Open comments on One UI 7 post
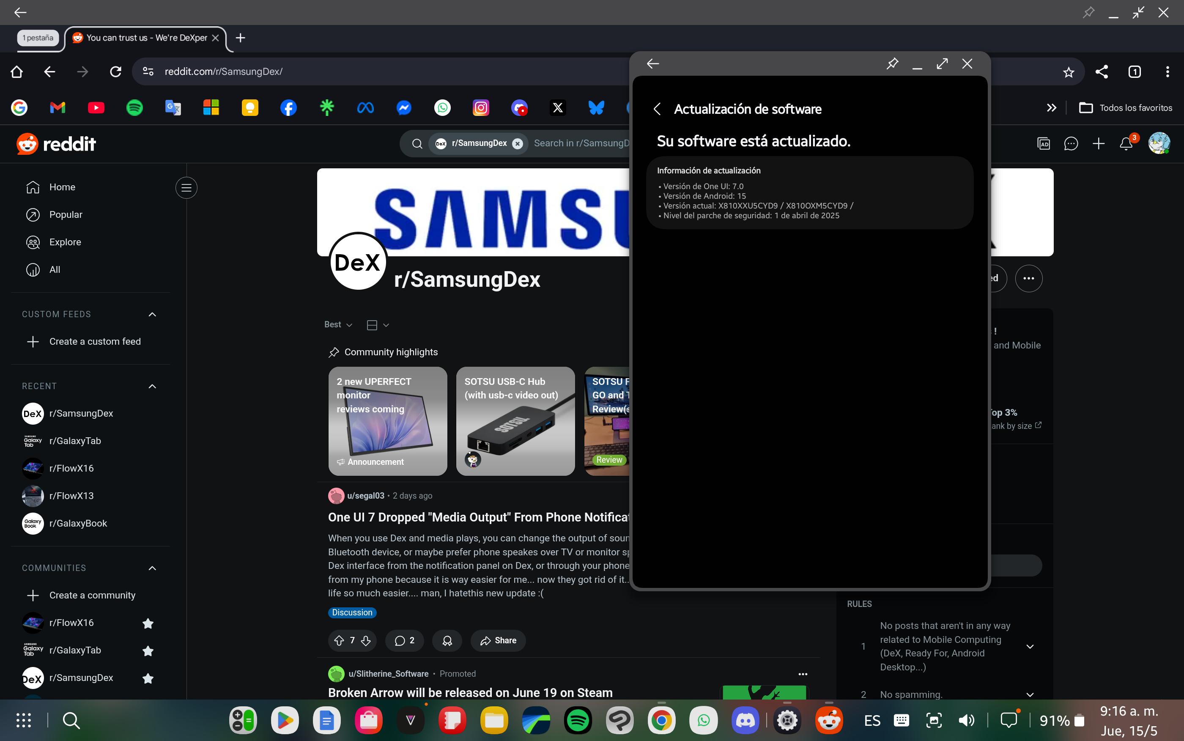The image size is (1184, 741). click(405, 640)
